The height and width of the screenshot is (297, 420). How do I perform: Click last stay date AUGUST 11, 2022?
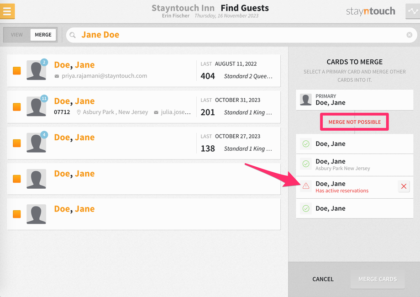(236, 64)
